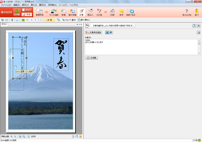Click the 印刷 print icon

point(112,12)
